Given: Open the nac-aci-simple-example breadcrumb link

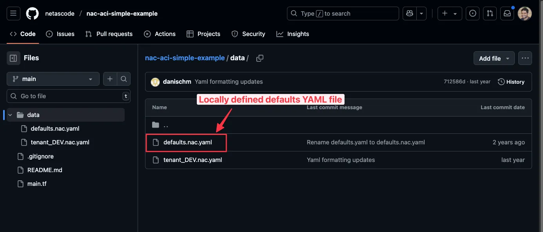Looking at the screenshot, I should (x=185, y=58).
